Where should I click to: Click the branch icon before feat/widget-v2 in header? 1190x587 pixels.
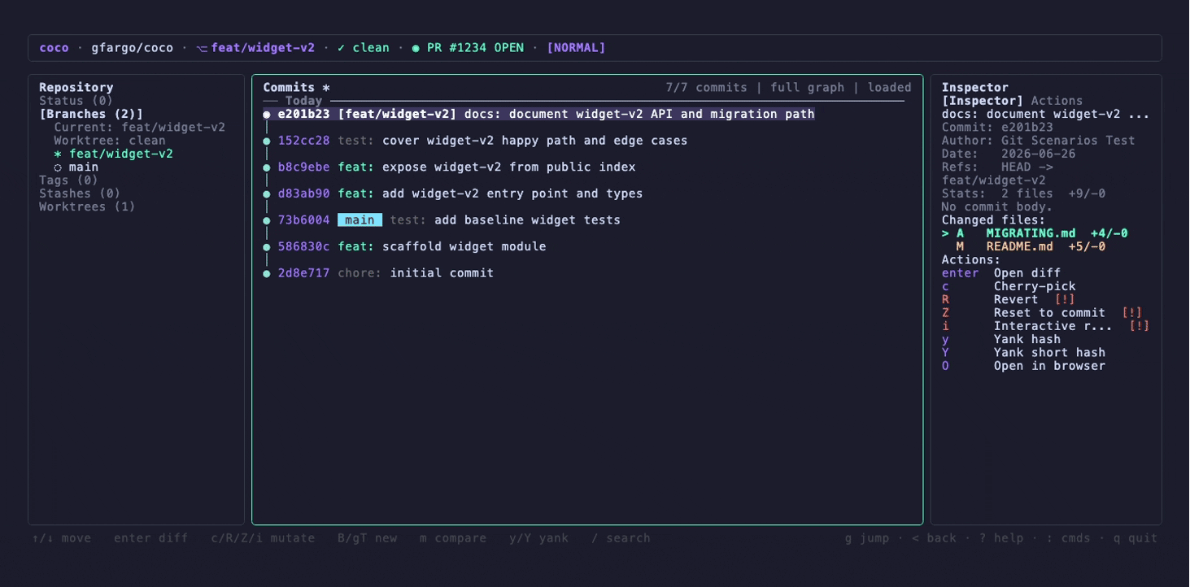click(201, 48)
